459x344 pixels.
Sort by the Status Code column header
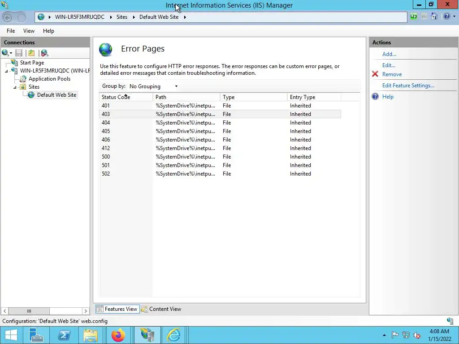(126, 97)
